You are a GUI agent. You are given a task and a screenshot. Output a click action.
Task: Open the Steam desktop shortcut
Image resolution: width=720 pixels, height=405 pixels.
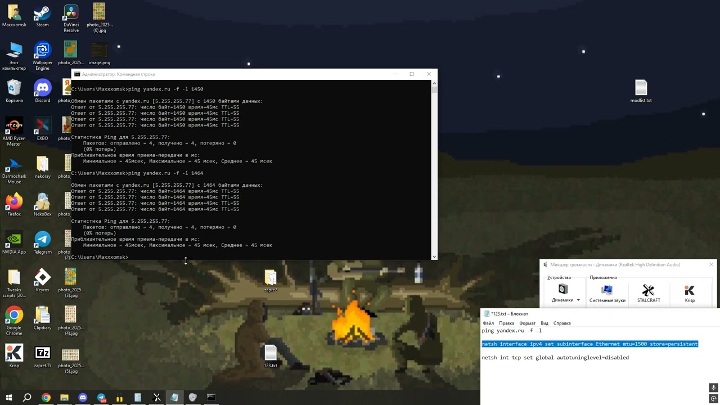42,15
